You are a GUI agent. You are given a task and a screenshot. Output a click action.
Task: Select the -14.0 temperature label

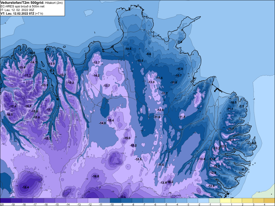click(x=102, y=123)
